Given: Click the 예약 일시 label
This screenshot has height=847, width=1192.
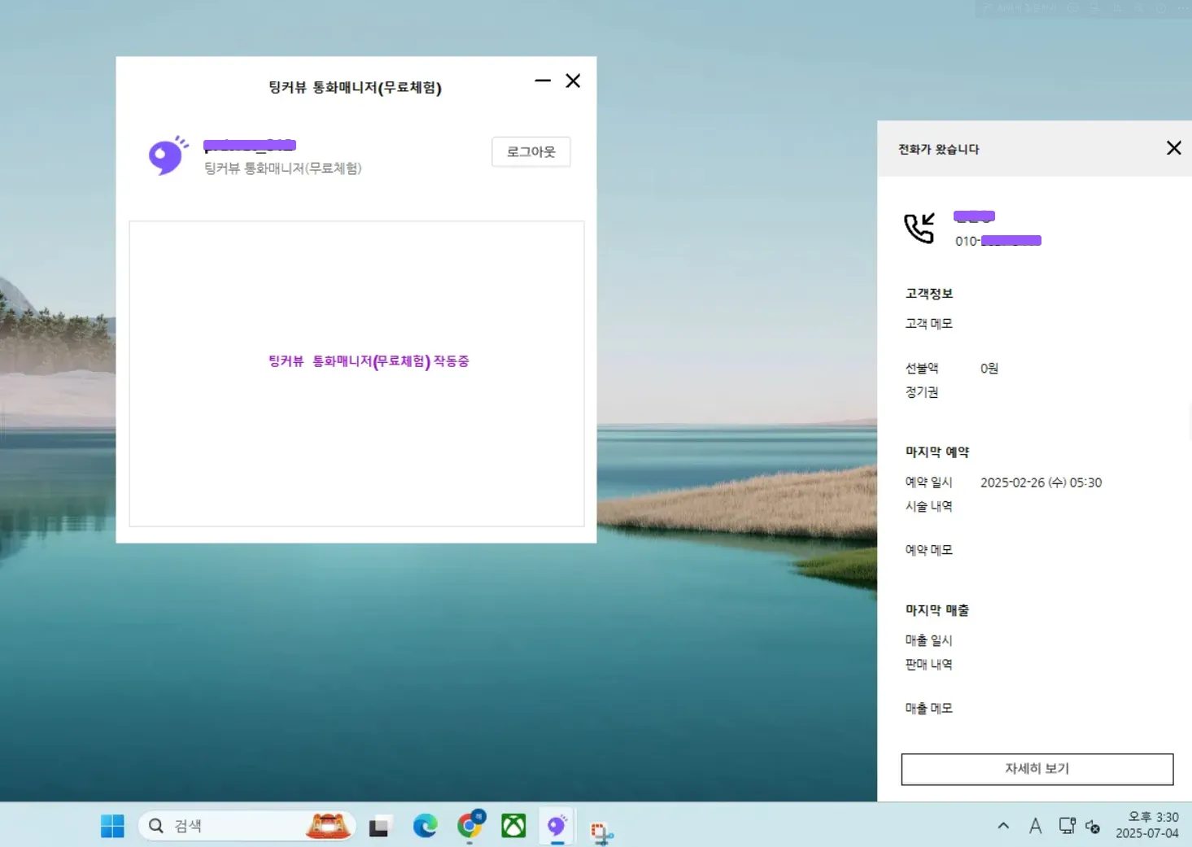Looking at the screenshot, I should point(928,482).
